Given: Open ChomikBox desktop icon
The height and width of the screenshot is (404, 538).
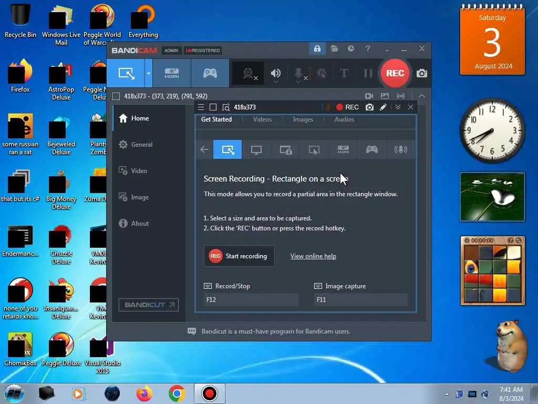Looking at the screenshot, I should click(x=20, y=349).
